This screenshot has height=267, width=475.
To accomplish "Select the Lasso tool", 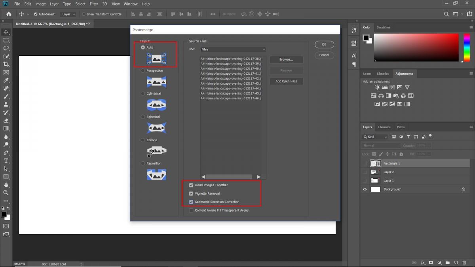I will coord(6,48).
